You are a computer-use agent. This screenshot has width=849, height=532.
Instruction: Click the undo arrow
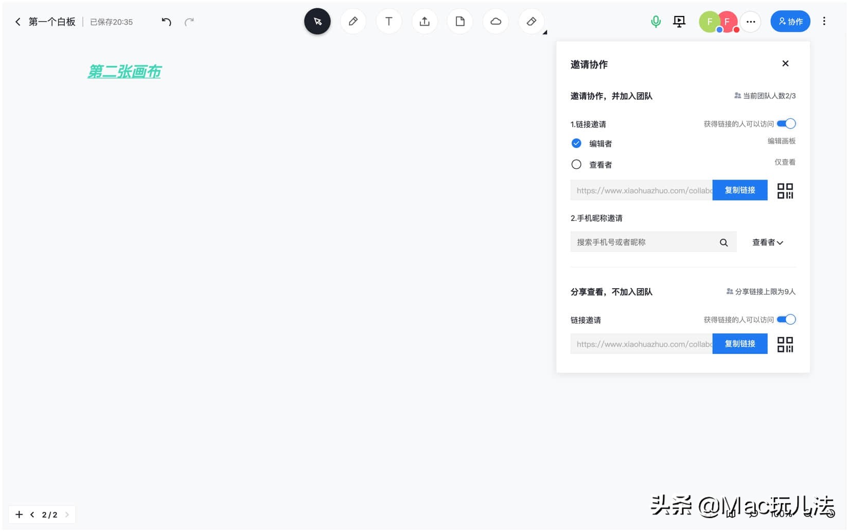click(x=166, y=22)
